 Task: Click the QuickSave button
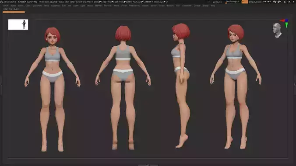tap(217, 2)
